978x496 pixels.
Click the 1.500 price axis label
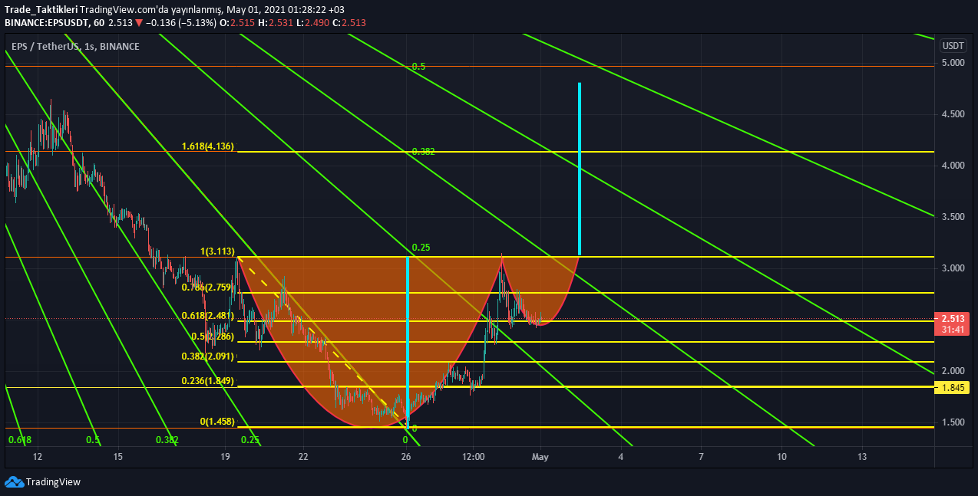(953, 422)
